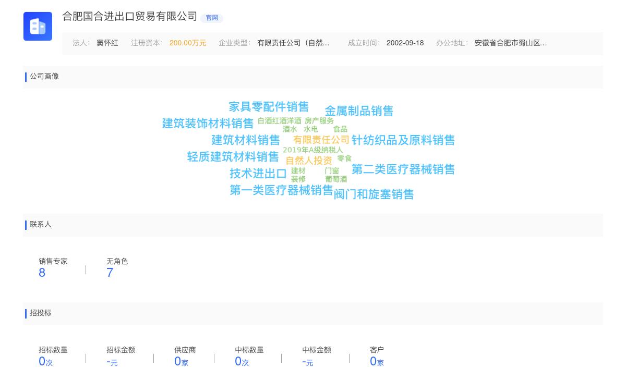
Task: Select word cloud tag 第二类医疗器械销售
Action: tap(403, 169)
